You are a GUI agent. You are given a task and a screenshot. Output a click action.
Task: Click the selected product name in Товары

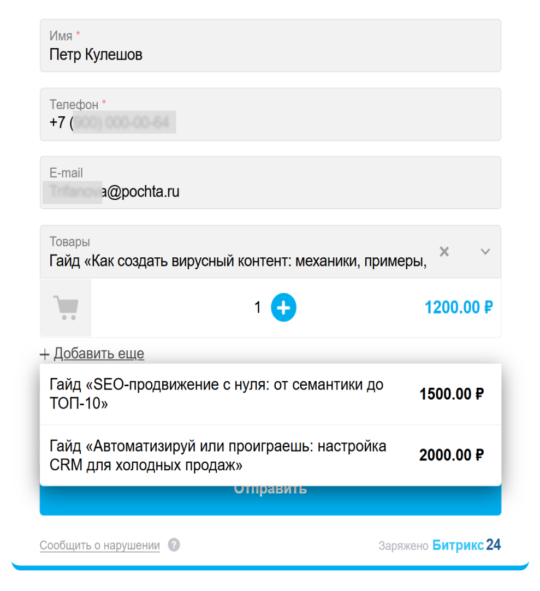coord(238,261)
